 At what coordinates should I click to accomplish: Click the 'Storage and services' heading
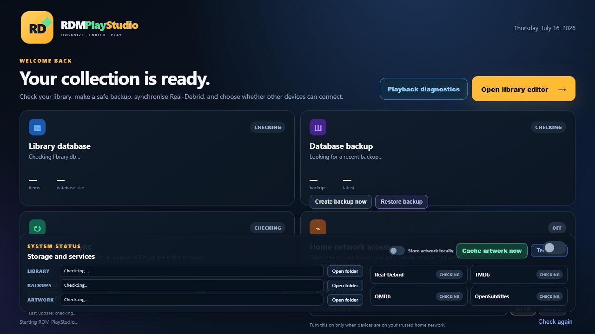click(x=61, y=257)
